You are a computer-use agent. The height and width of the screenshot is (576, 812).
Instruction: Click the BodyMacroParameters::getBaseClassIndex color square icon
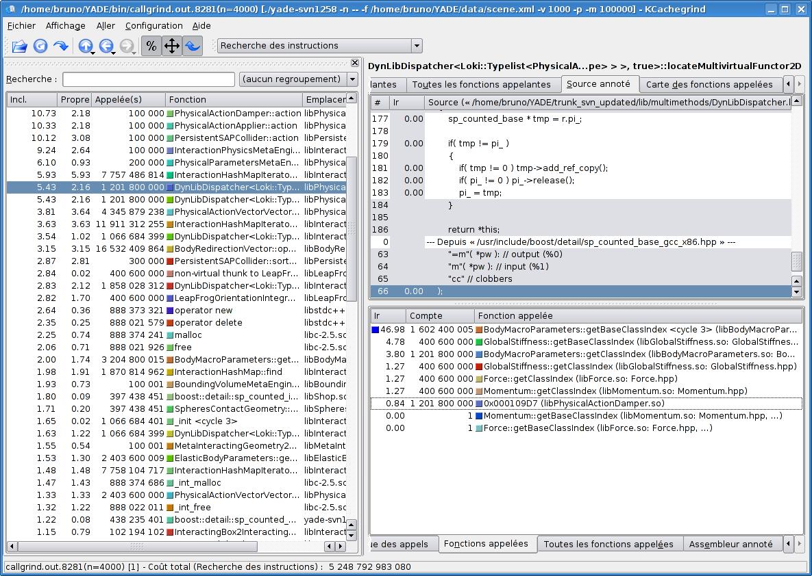(x=479, y=330)
